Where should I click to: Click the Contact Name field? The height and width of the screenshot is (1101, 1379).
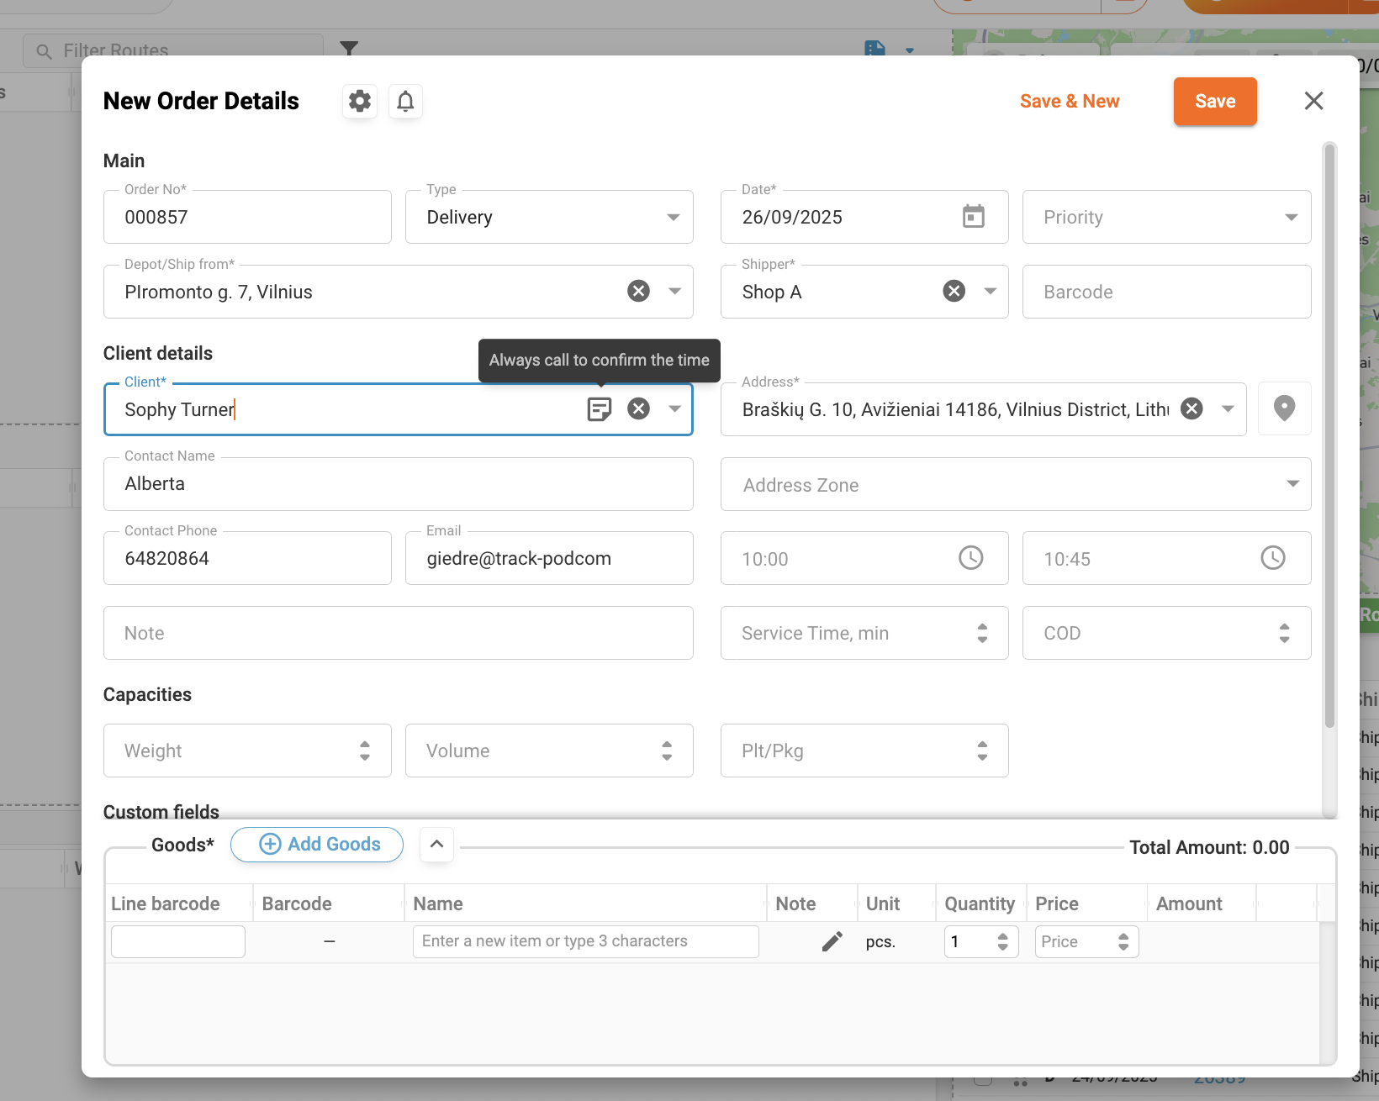[x=398, y=484]
